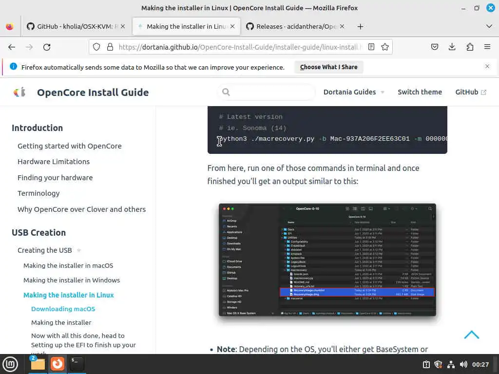Bookmark this page with the star

[x=385, y=47]
